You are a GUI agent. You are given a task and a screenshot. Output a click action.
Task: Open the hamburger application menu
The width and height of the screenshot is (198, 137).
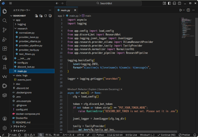point(11,3)
